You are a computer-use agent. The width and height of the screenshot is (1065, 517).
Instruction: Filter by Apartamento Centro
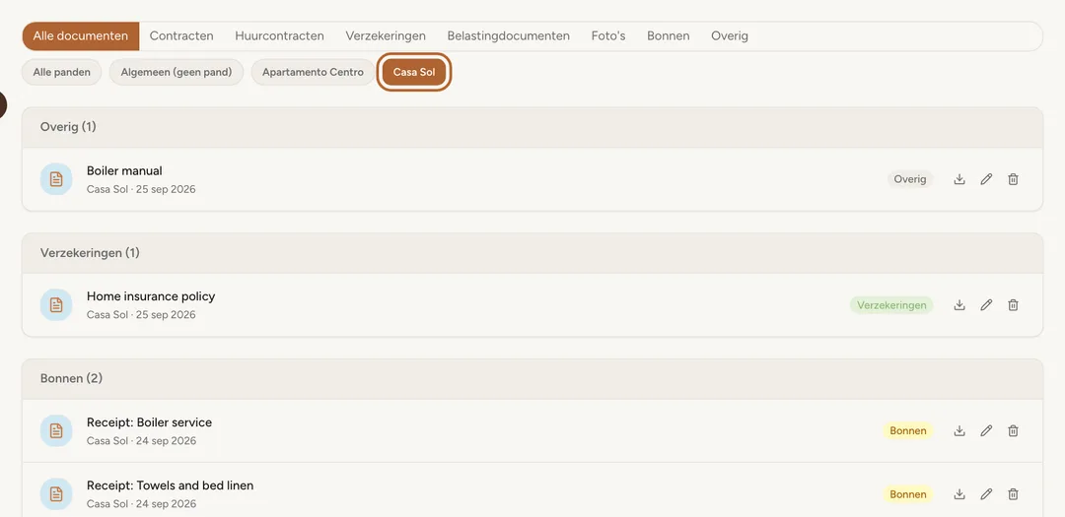[x=314, y=72]
